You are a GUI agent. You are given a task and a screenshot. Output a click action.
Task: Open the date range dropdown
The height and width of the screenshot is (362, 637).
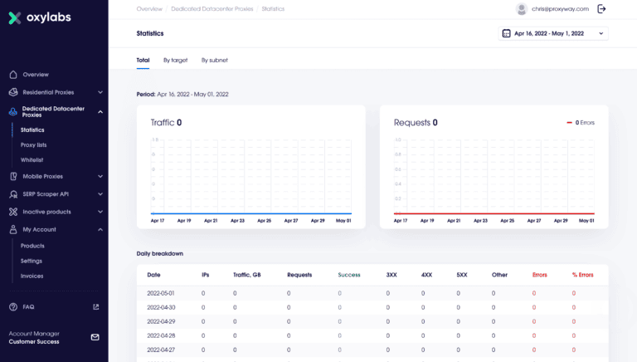click(x=553, y=33)
